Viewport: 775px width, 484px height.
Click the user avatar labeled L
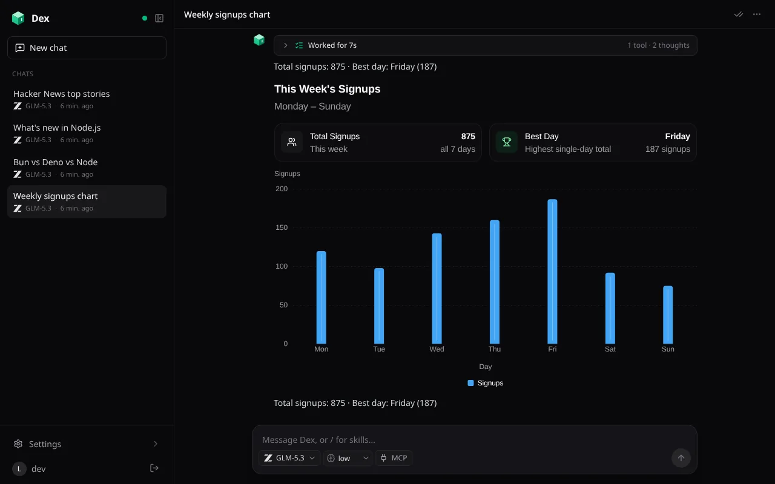[x=19, y=469]
